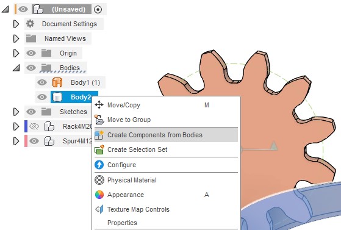This screenshot has width=341, height=230.
Task: Expand the Named Views folder
Action: (x=16, y=38)
